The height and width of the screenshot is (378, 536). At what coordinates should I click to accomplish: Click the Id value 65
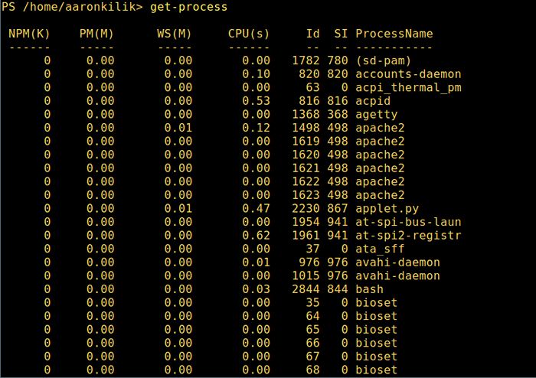point(312,330)
